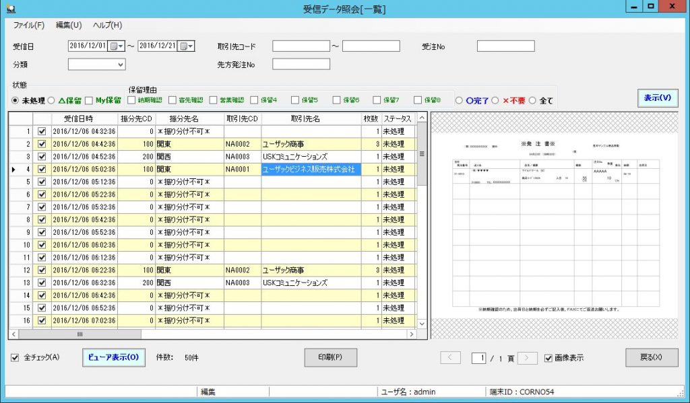This screenshot has height=403, width=690.
Task: Toggle the 全チェック(A) checkbox
Action: (15, 358)
